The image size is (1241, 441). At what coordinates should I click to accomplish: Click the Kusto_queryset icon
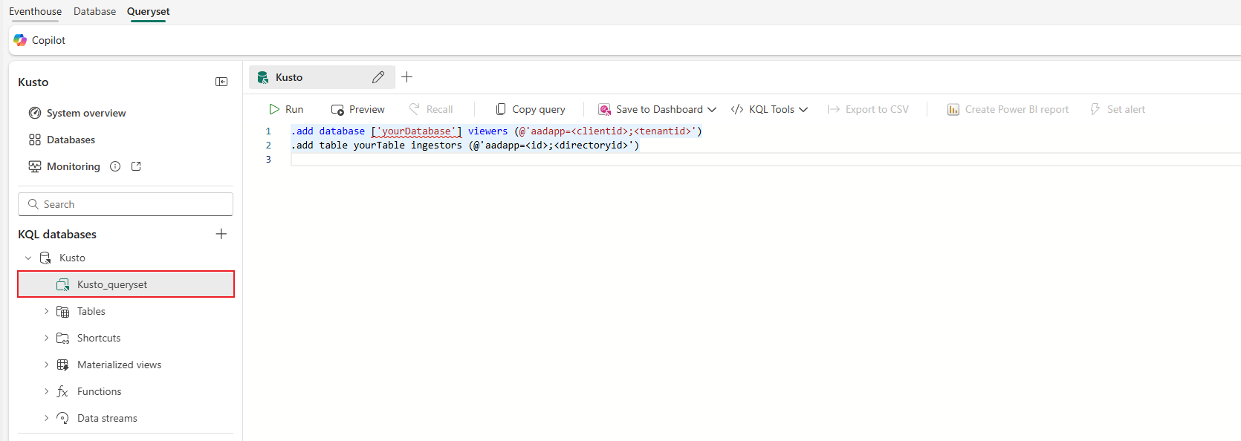click(63, 284)
